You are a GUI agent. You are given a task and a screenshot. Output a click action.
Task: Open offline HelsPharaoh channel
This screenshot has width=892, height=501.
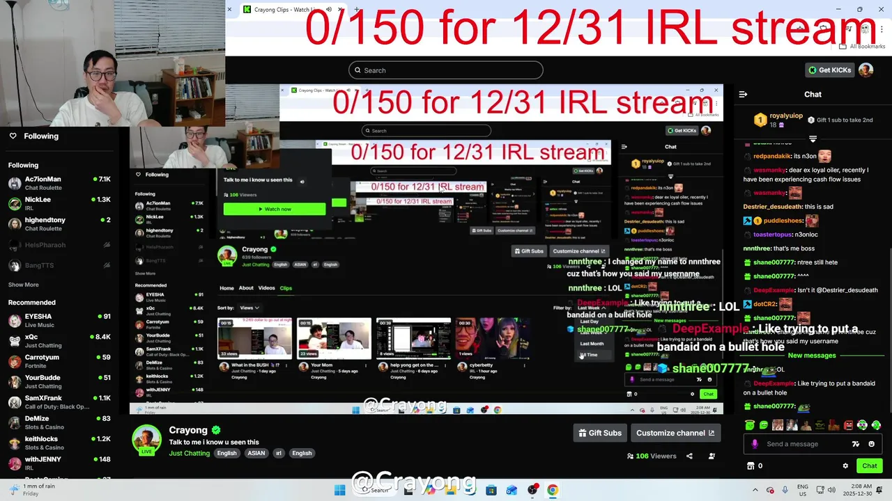[59, 245]
